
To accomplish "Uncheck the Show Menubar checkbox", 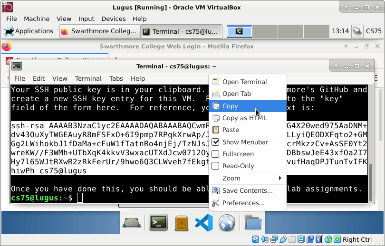I will click(215, 142).
